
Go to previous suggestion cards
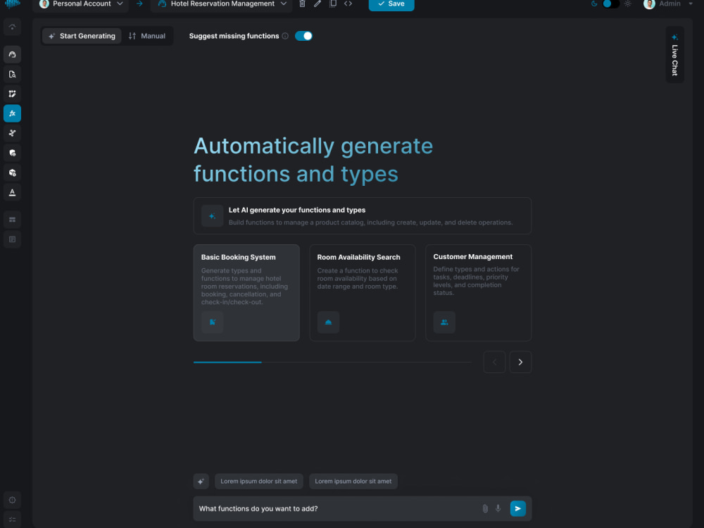[x=494, y=362]
